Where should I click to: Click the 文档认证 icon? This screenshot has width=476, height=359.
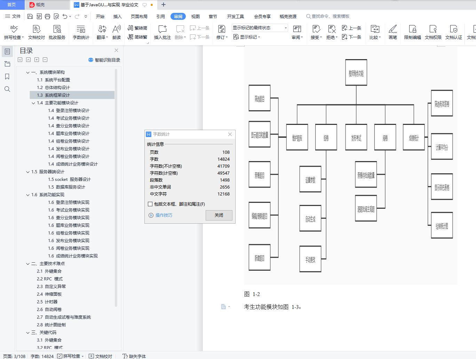pos(454,32)
